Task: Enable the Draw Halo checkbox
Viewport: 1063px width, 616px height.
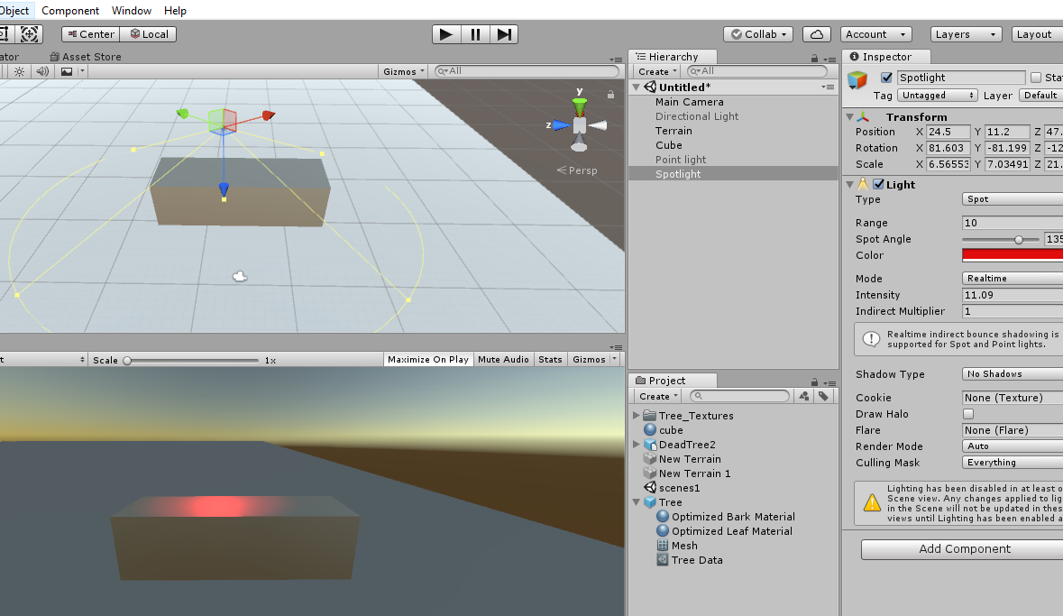Action: tap(968, 414)
